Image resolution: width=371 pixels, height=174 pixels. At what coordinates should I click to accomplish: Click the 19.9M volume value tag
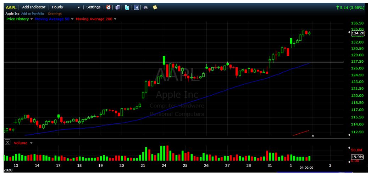click(x=358, y=157)
